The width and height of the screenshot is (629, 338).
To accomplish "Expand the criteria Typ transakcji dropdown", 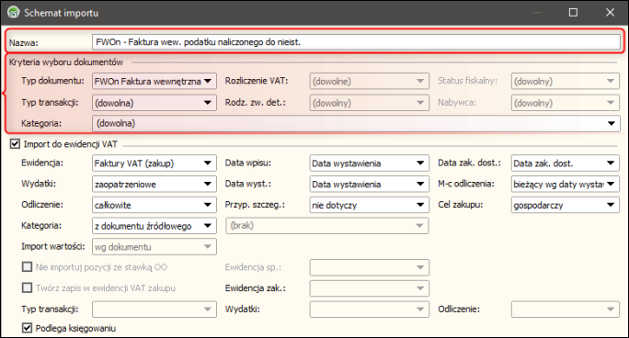I will (x=154, y=103).
